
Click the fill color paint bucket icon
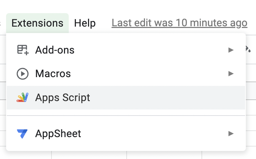[x=248, y=50]
